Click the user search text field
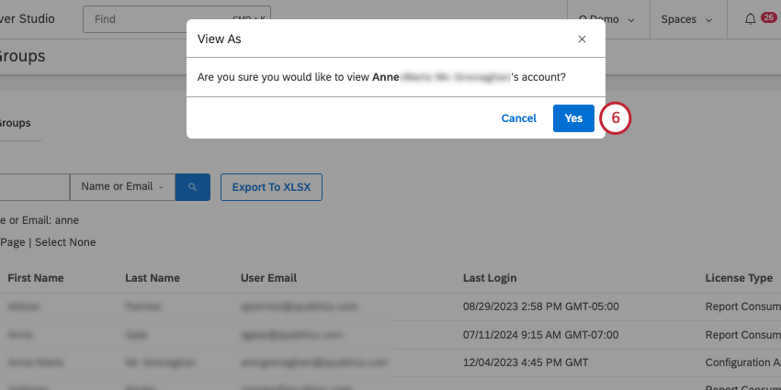This screenshot has height=390, width=781. [x=34, y=187]
